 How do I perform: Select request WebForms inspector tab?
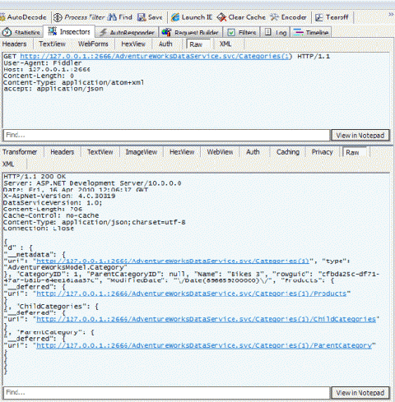[x=93, y=44]
